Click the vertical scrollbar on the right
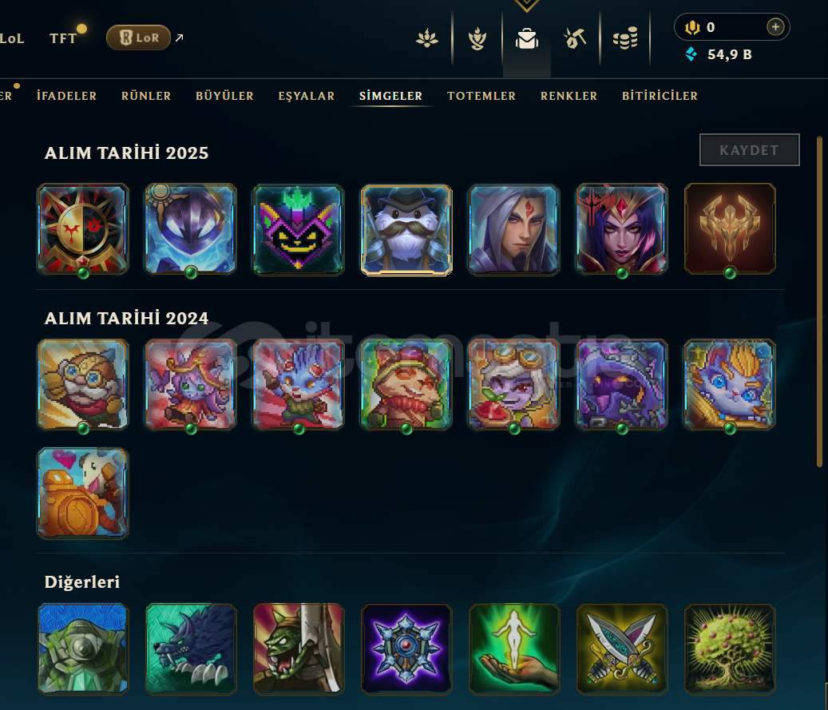The height and width of the screenshot is (710, 828). (819, 301)
